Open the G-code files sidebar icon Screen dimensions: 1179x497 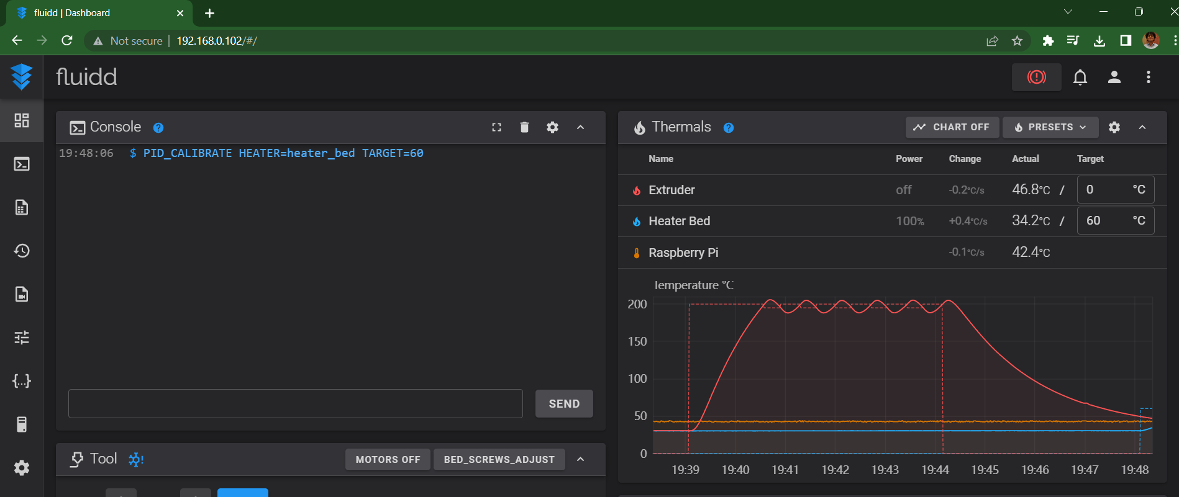click(22, 207)
